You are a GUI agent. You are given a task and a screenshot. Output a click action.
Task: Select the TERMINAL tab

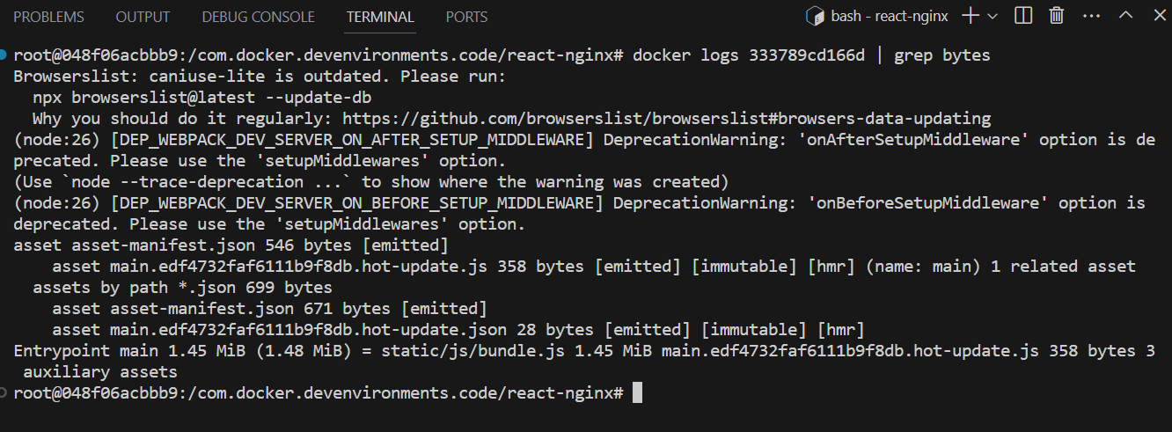click(380, 17)
